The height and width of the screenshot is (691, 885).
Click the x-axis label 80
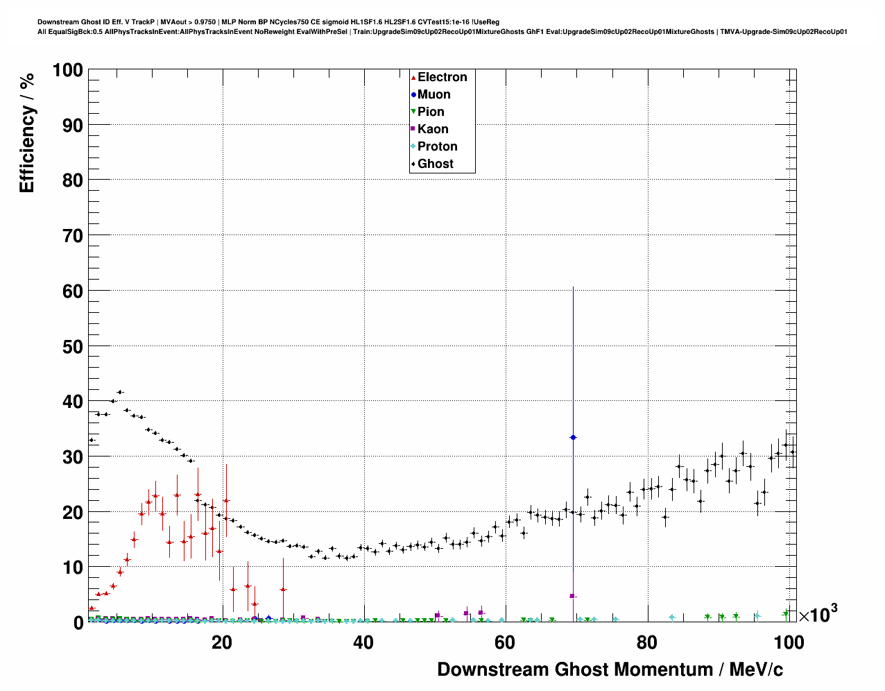coord(646,642)
